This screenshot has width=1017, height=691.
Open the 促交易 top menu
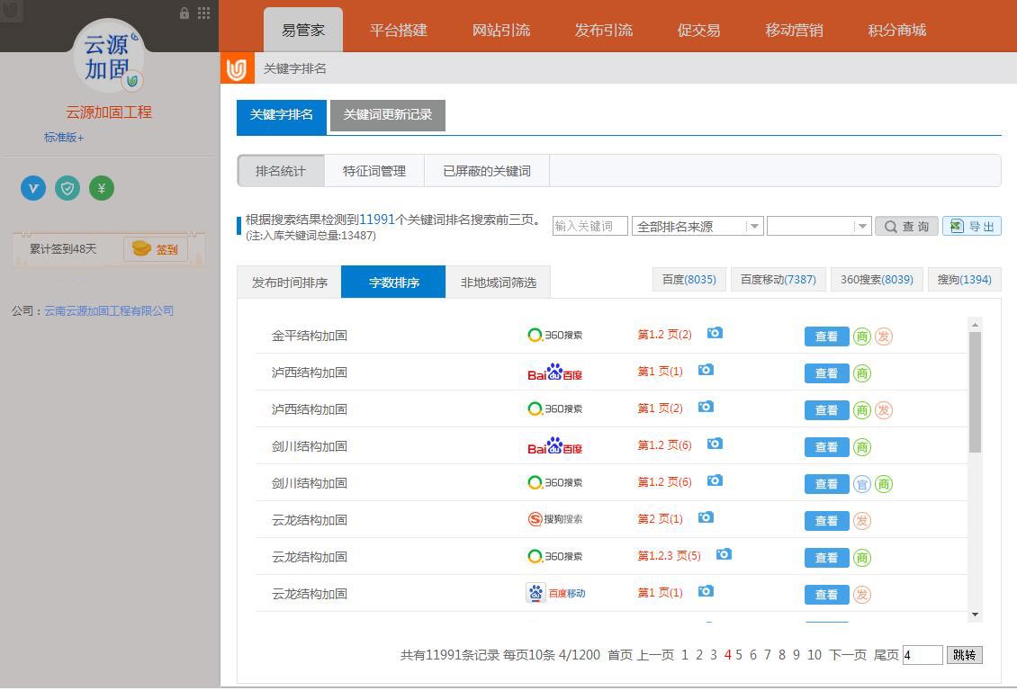tap(698, 30)
